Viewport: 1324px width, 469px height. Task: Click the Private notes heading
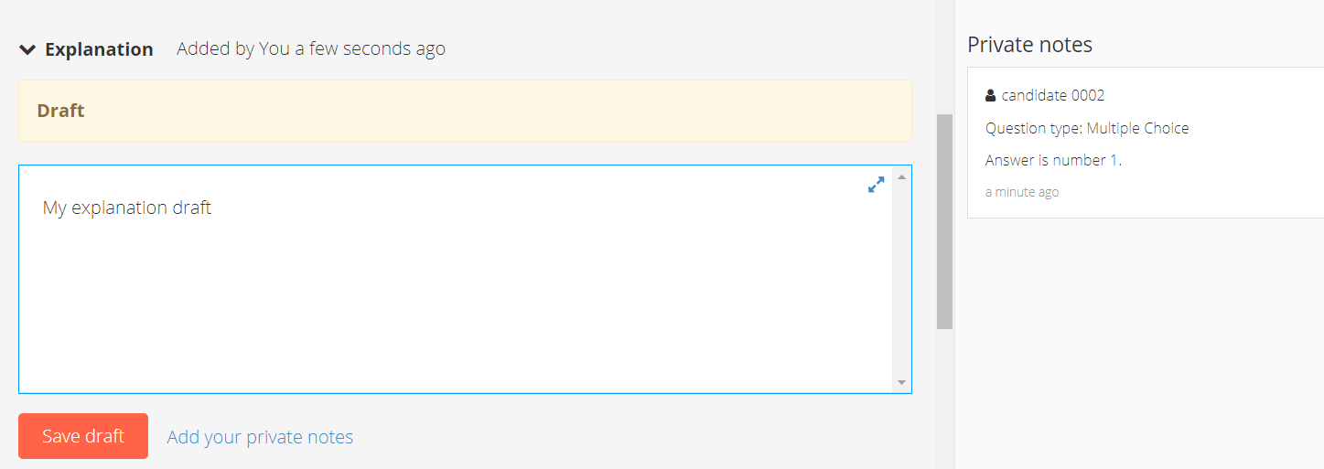[x=1029, y=44]
